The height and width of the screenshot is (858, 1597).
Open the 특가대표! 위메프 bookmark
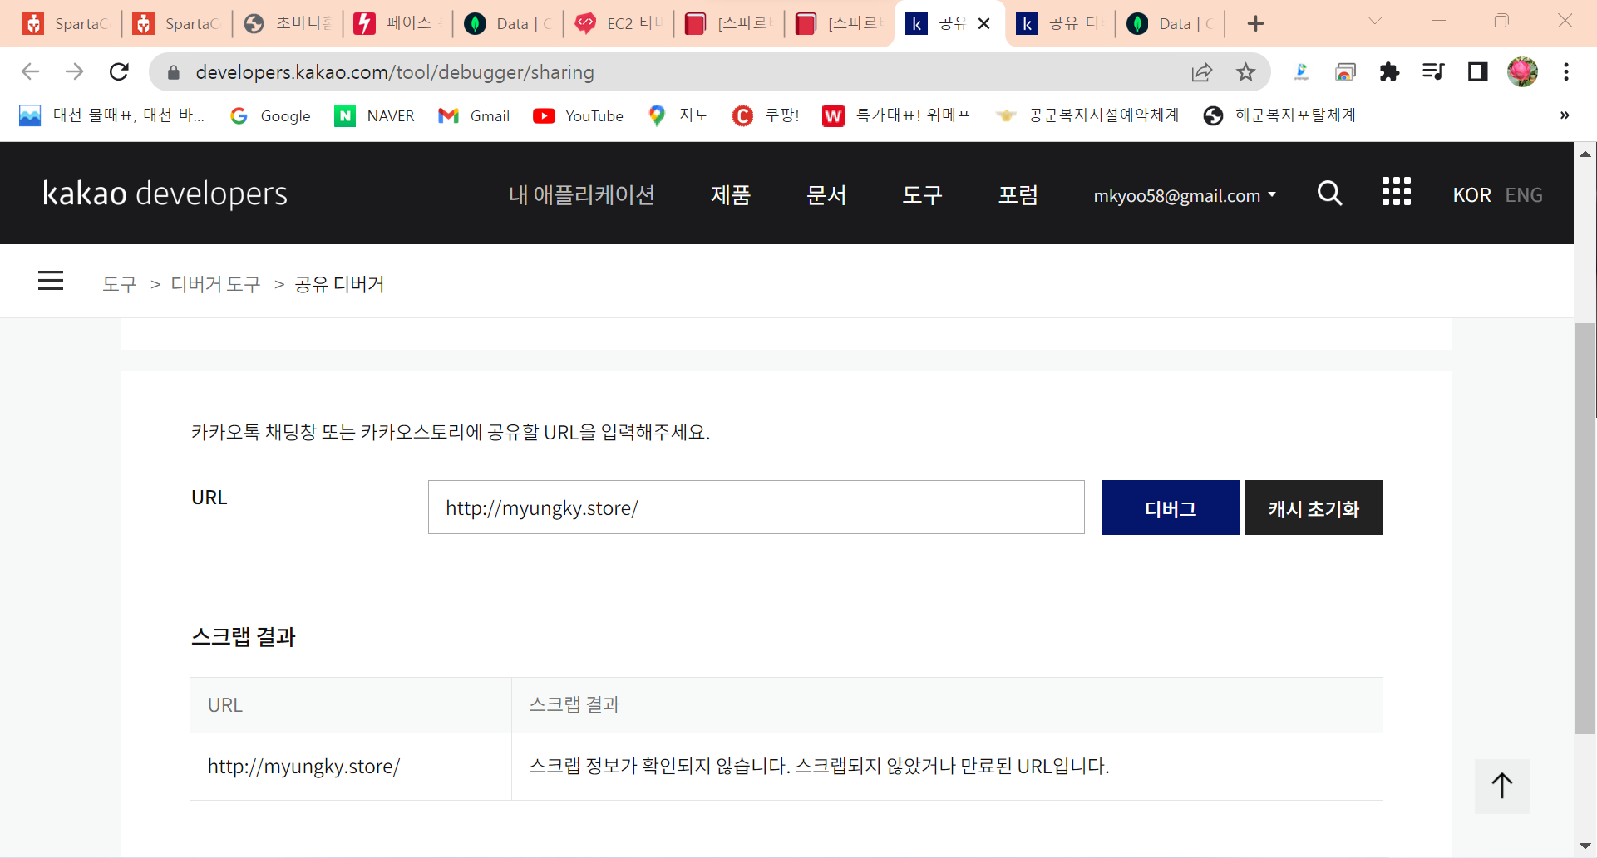coord(897,115)
